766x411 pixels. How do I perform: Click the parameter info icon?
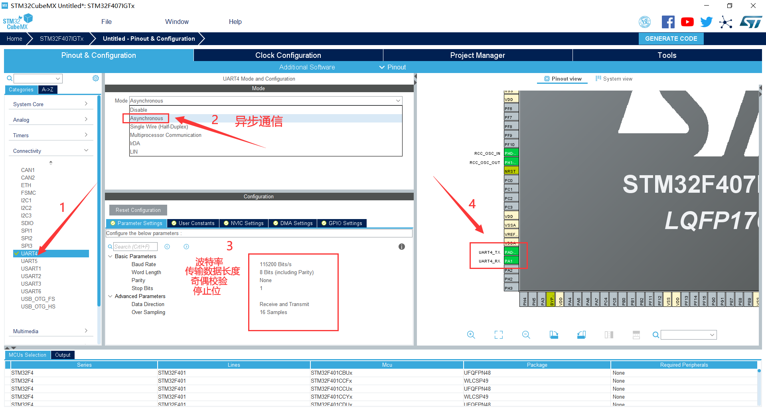point(402,247)
